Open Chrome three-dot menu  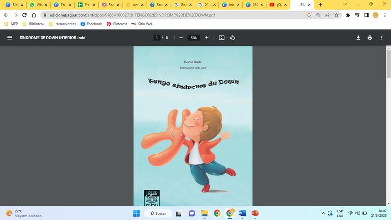[385, 15]
